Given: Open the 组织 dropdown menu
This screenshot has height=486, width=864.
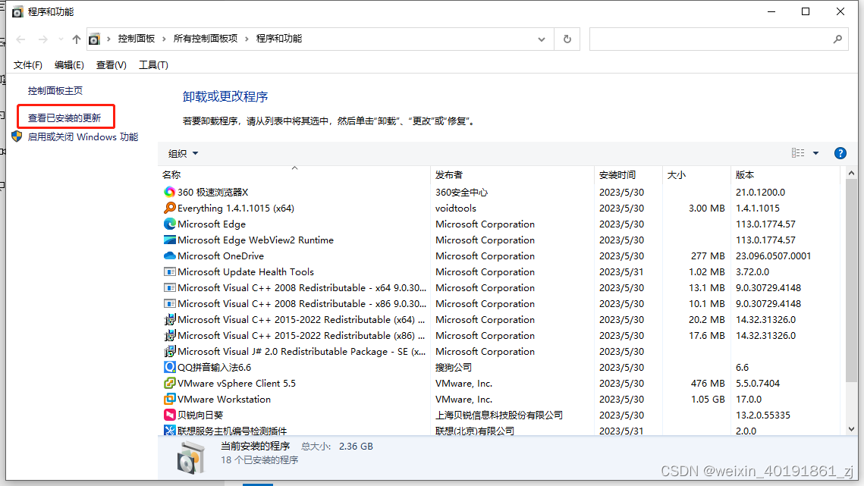Looking at the screenshot, I should pyautogui.click(x=183, y=154).
